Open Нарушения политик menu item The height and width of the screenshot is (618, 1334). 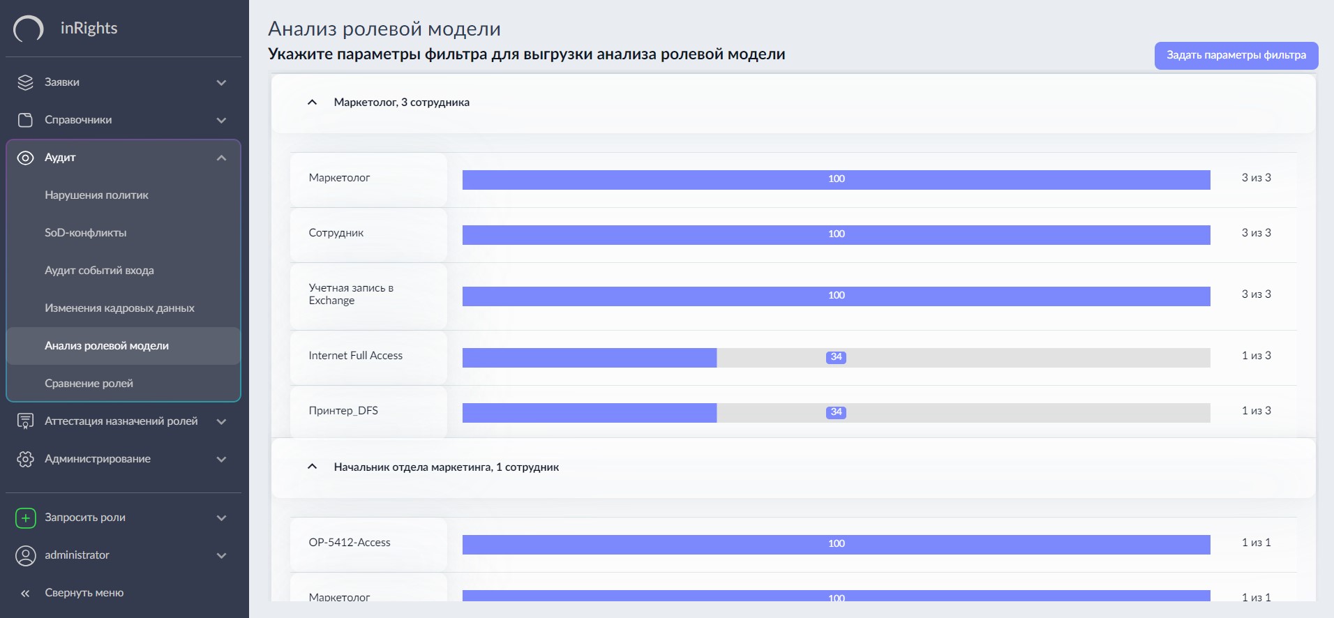(x=96, y=195)
